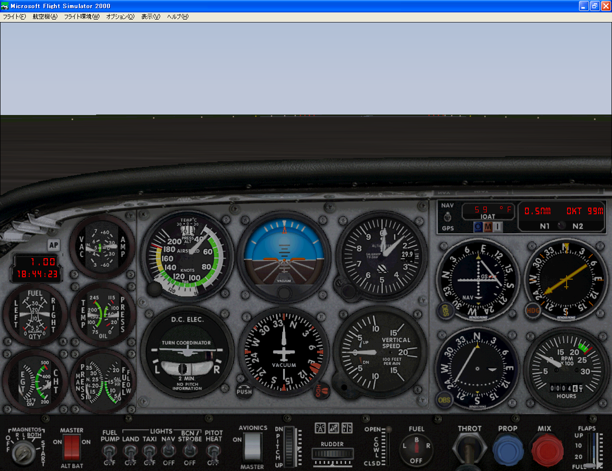Click the OBS knob on VOR2 indicator
The width and height of the screenshot is (612, 471).
pos(445,399)
